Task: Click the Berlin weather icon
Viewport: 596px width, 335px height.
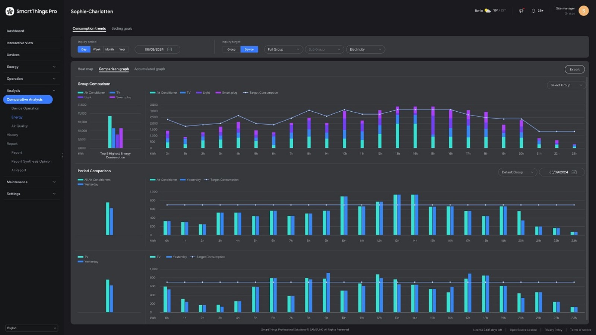Action: [487, 11]
